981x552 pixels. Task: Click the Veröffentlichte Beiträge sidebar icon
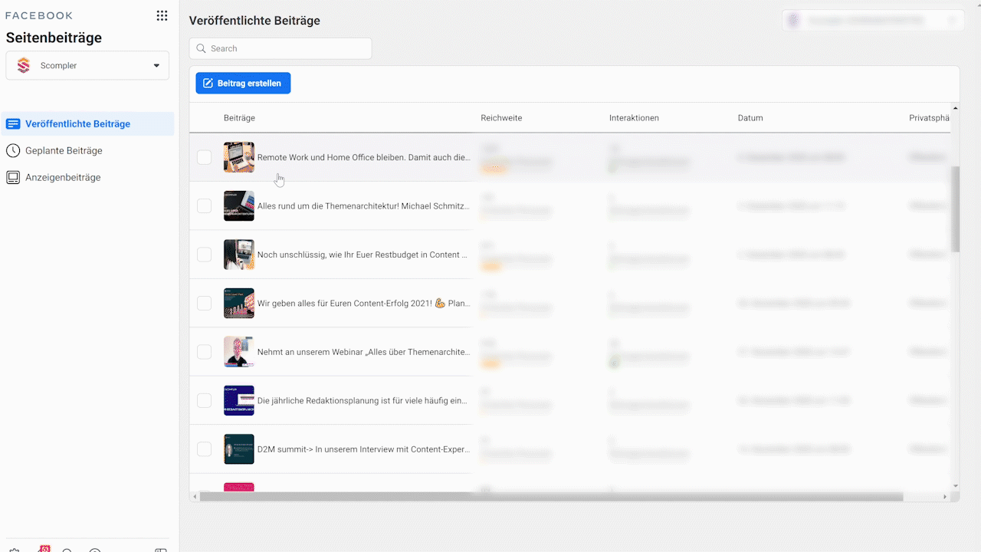pos(13,124)
